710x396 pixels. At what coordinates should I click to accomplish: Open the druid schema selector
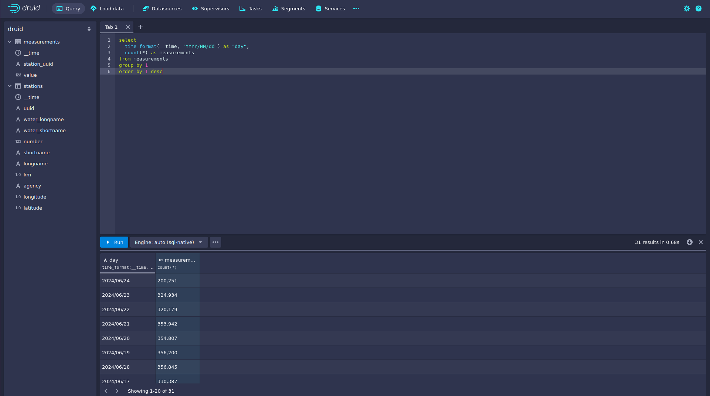[x=50, y=29]
